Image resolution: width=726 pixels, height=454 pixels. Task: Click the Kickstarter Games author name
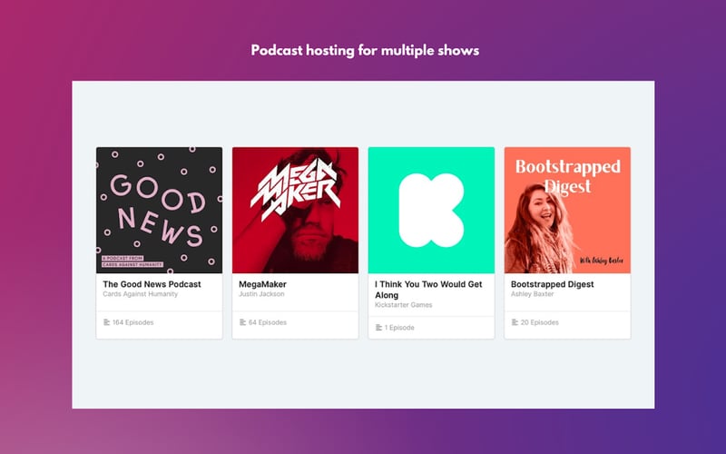point(404,305)
